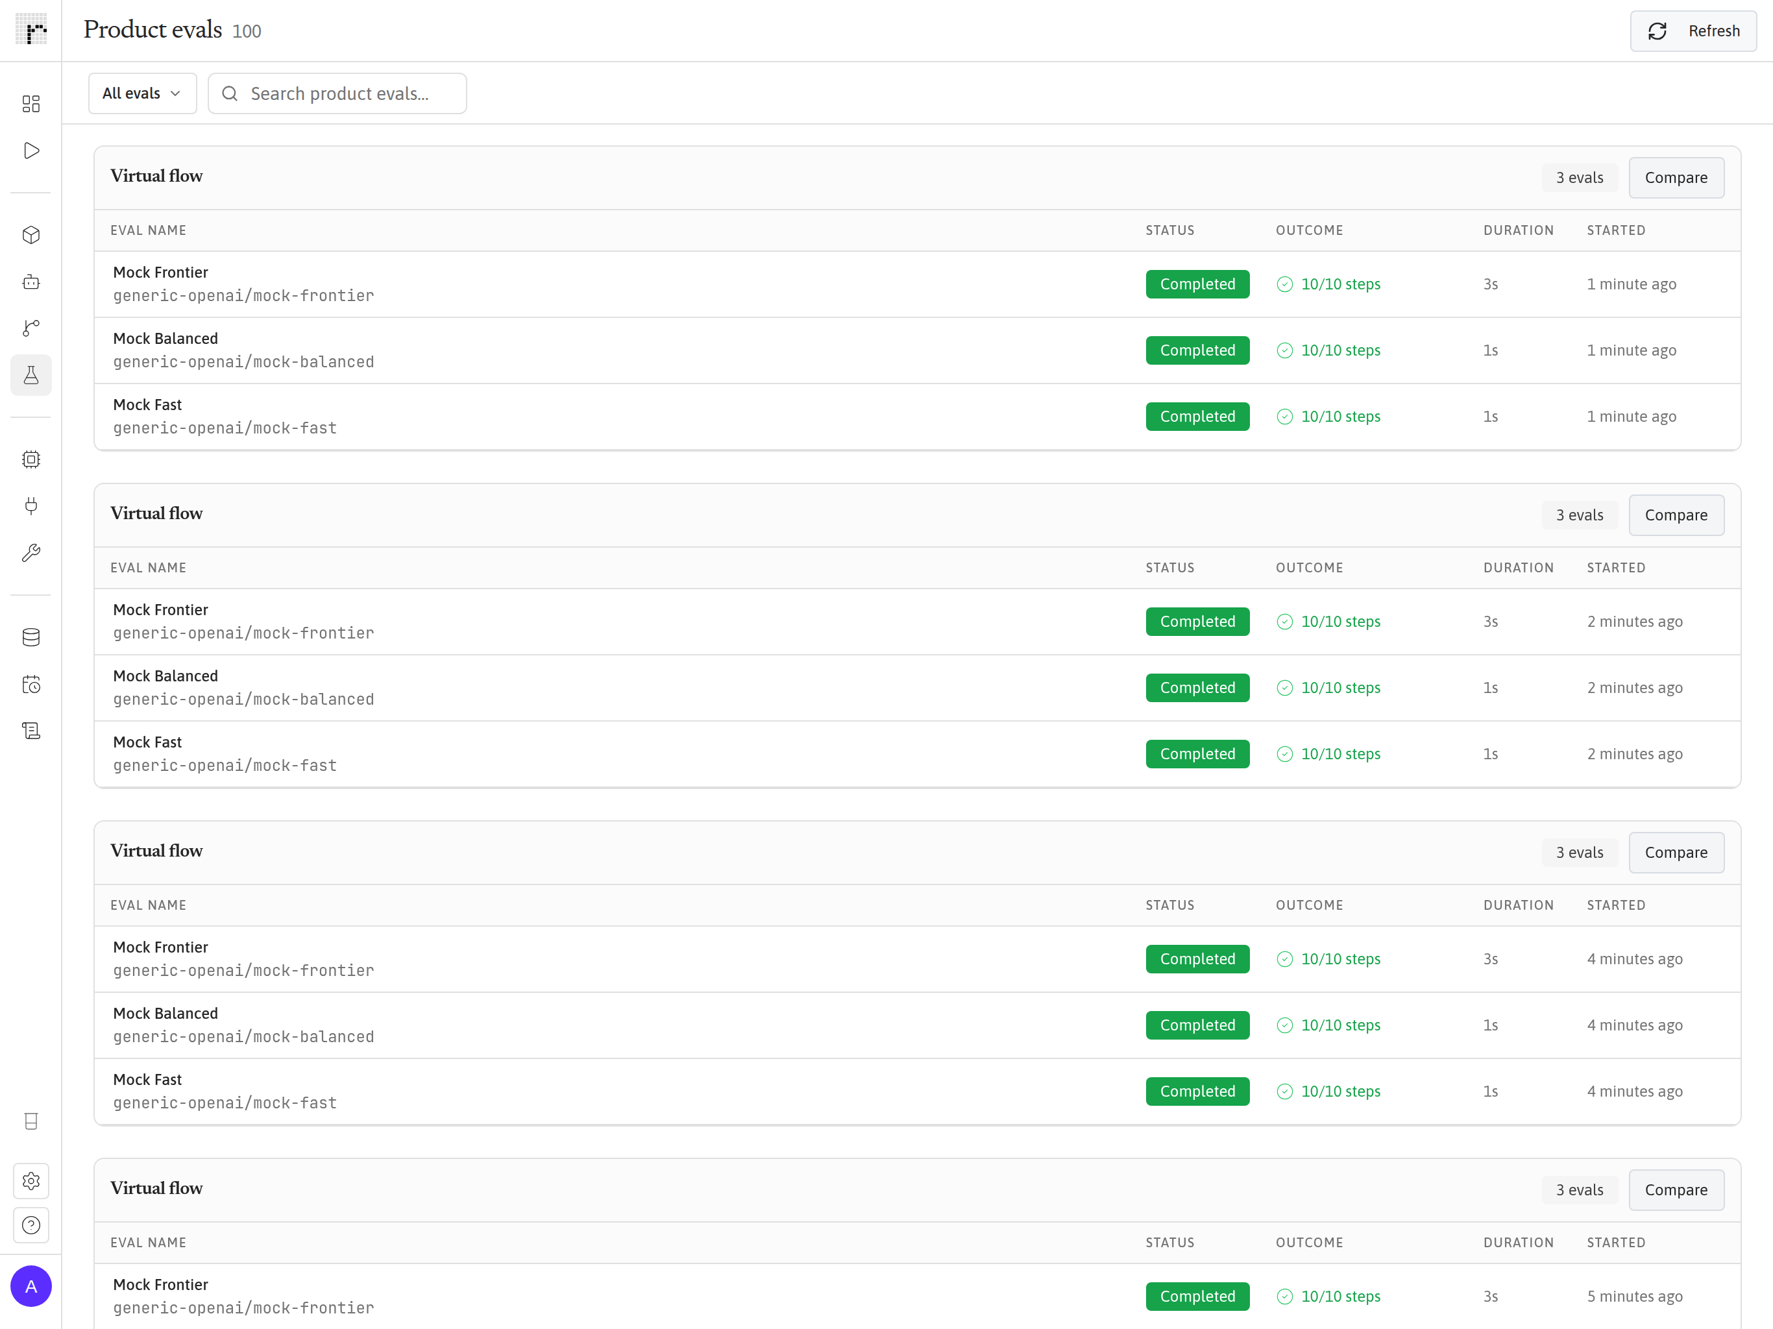Click Completed badge of 2 minutes ago Mock Fast
1773x1329 pixels.
(x=1197, y=753)
